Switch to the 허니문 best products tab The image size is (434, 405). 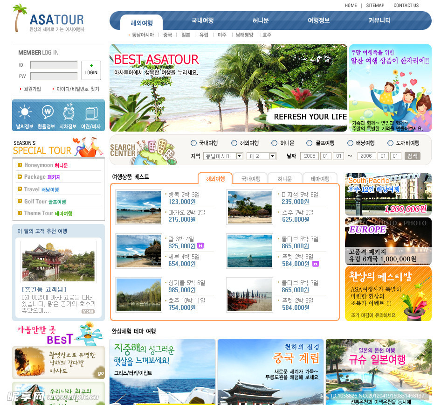[285, 179]
